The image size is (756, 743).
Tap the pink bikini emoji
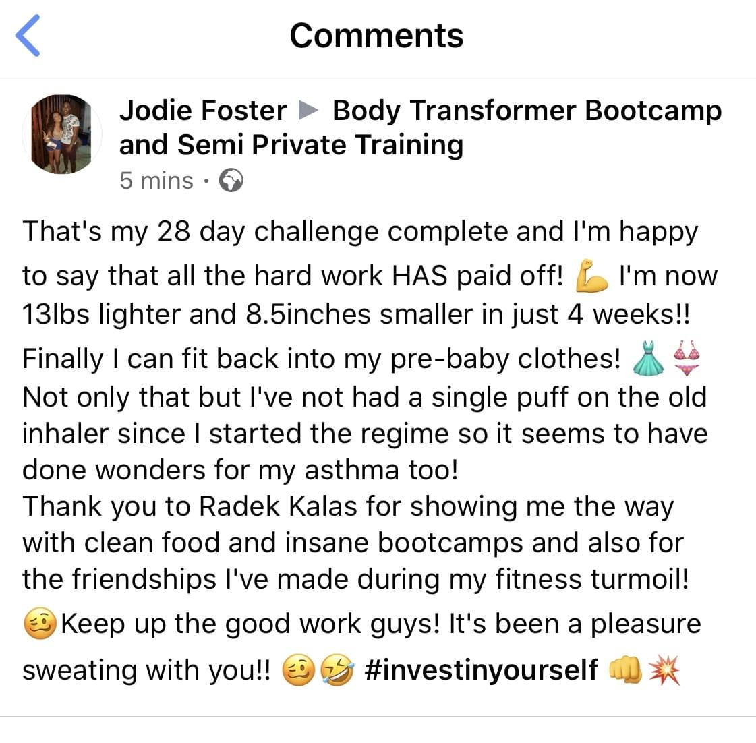(x=687, y=358)
